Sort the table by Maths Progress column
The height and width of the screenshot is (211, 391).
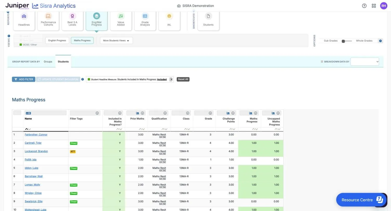[x=255, y=129]
